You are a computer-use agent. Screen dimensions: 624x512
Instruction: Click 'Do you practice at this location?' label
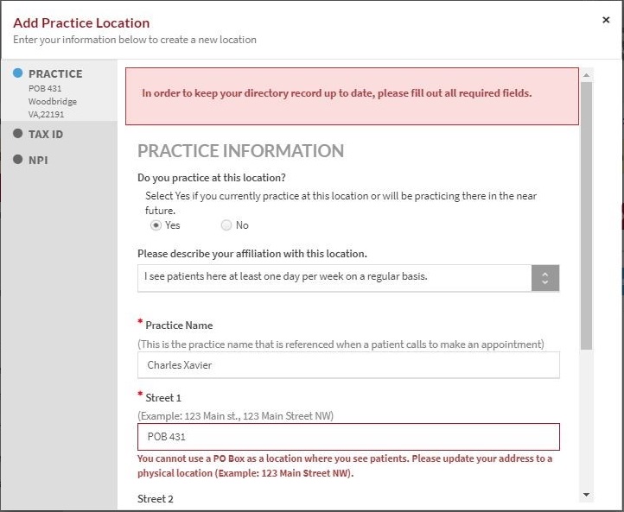click(x=212, y=178)
